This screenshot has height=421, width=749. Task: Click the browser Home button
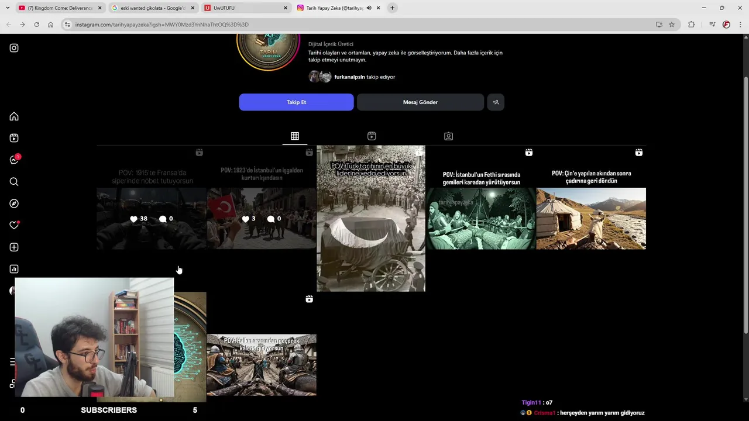pos(50,25)
